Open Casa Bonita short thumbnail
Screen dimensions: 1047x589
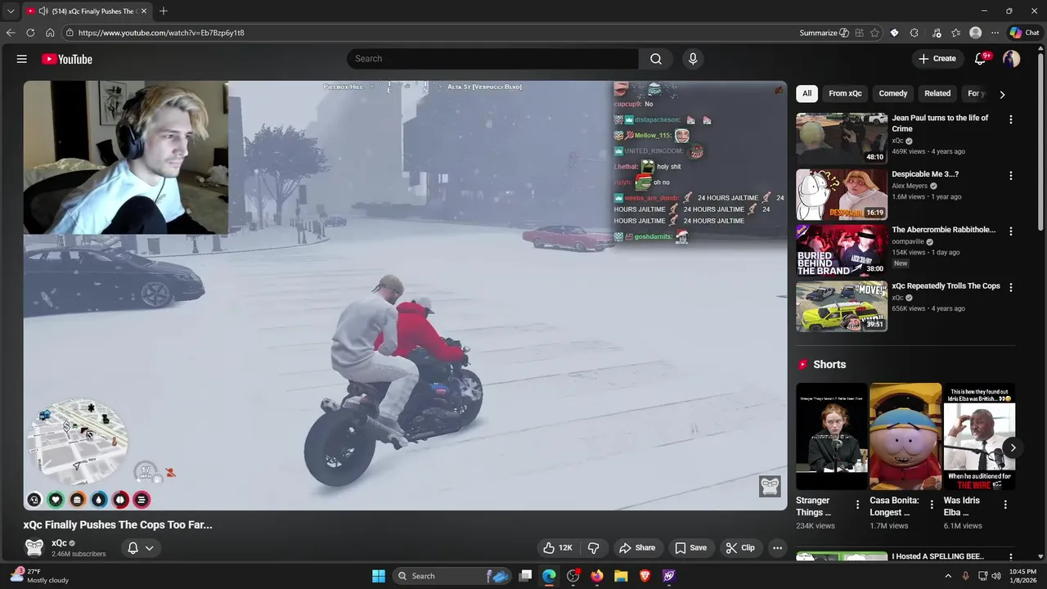[x=905, y=436]
